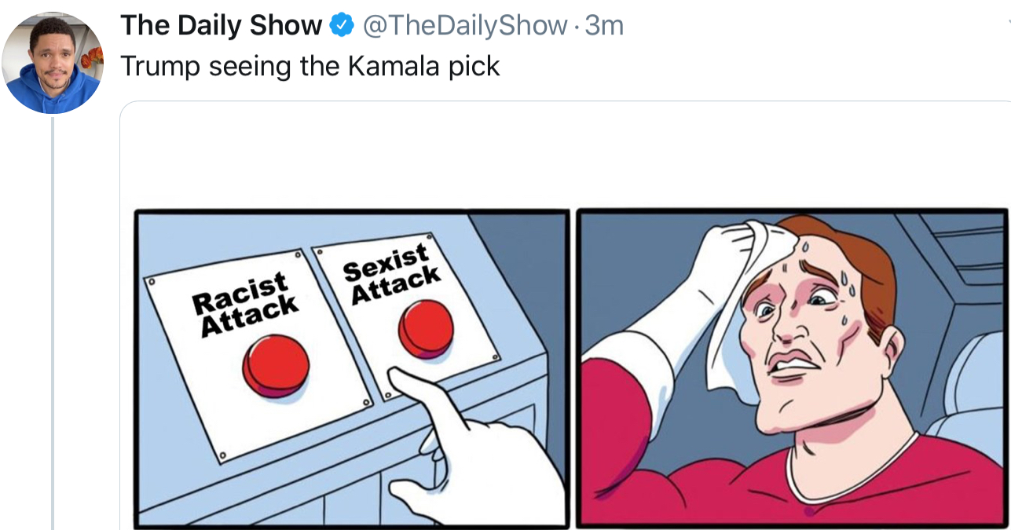This screenshot has height=530, width=1011.
Task: Click the blue verified checkmark badge
Action: point(341,26)
